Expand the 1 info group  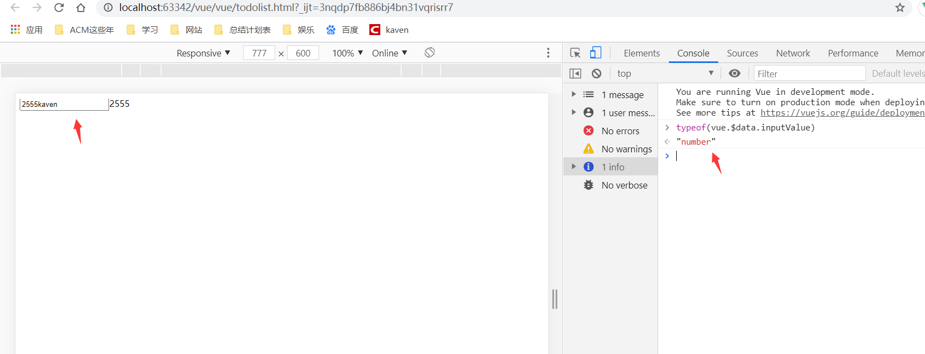point(574,167)
